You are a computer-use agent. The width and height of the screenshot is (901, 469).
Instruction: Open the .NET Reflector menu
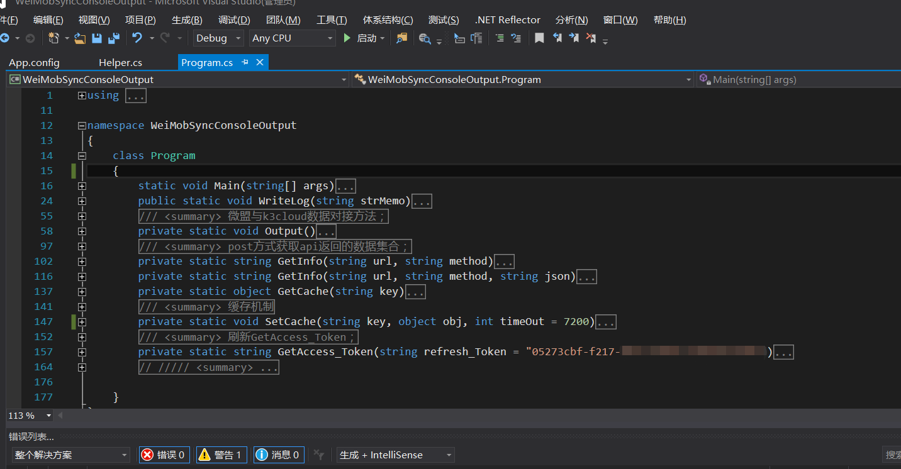pos(507,20)
